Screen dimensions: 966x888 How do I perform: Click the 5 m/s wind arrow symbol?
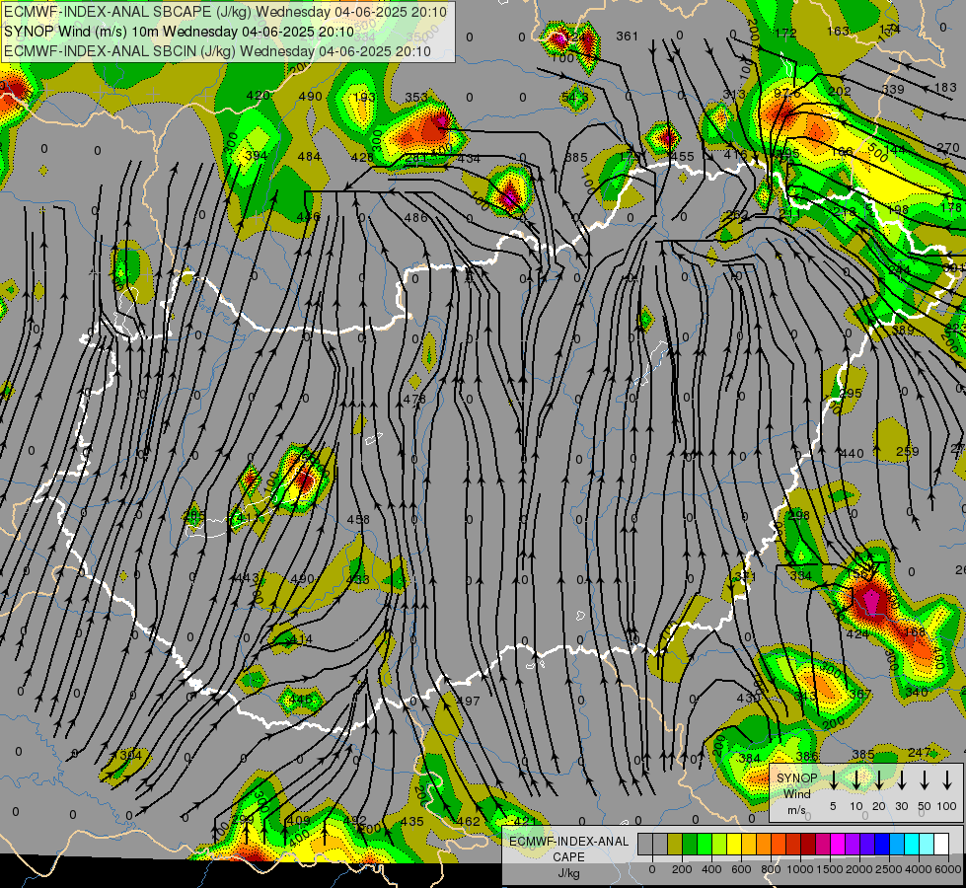tap(834, 780)
